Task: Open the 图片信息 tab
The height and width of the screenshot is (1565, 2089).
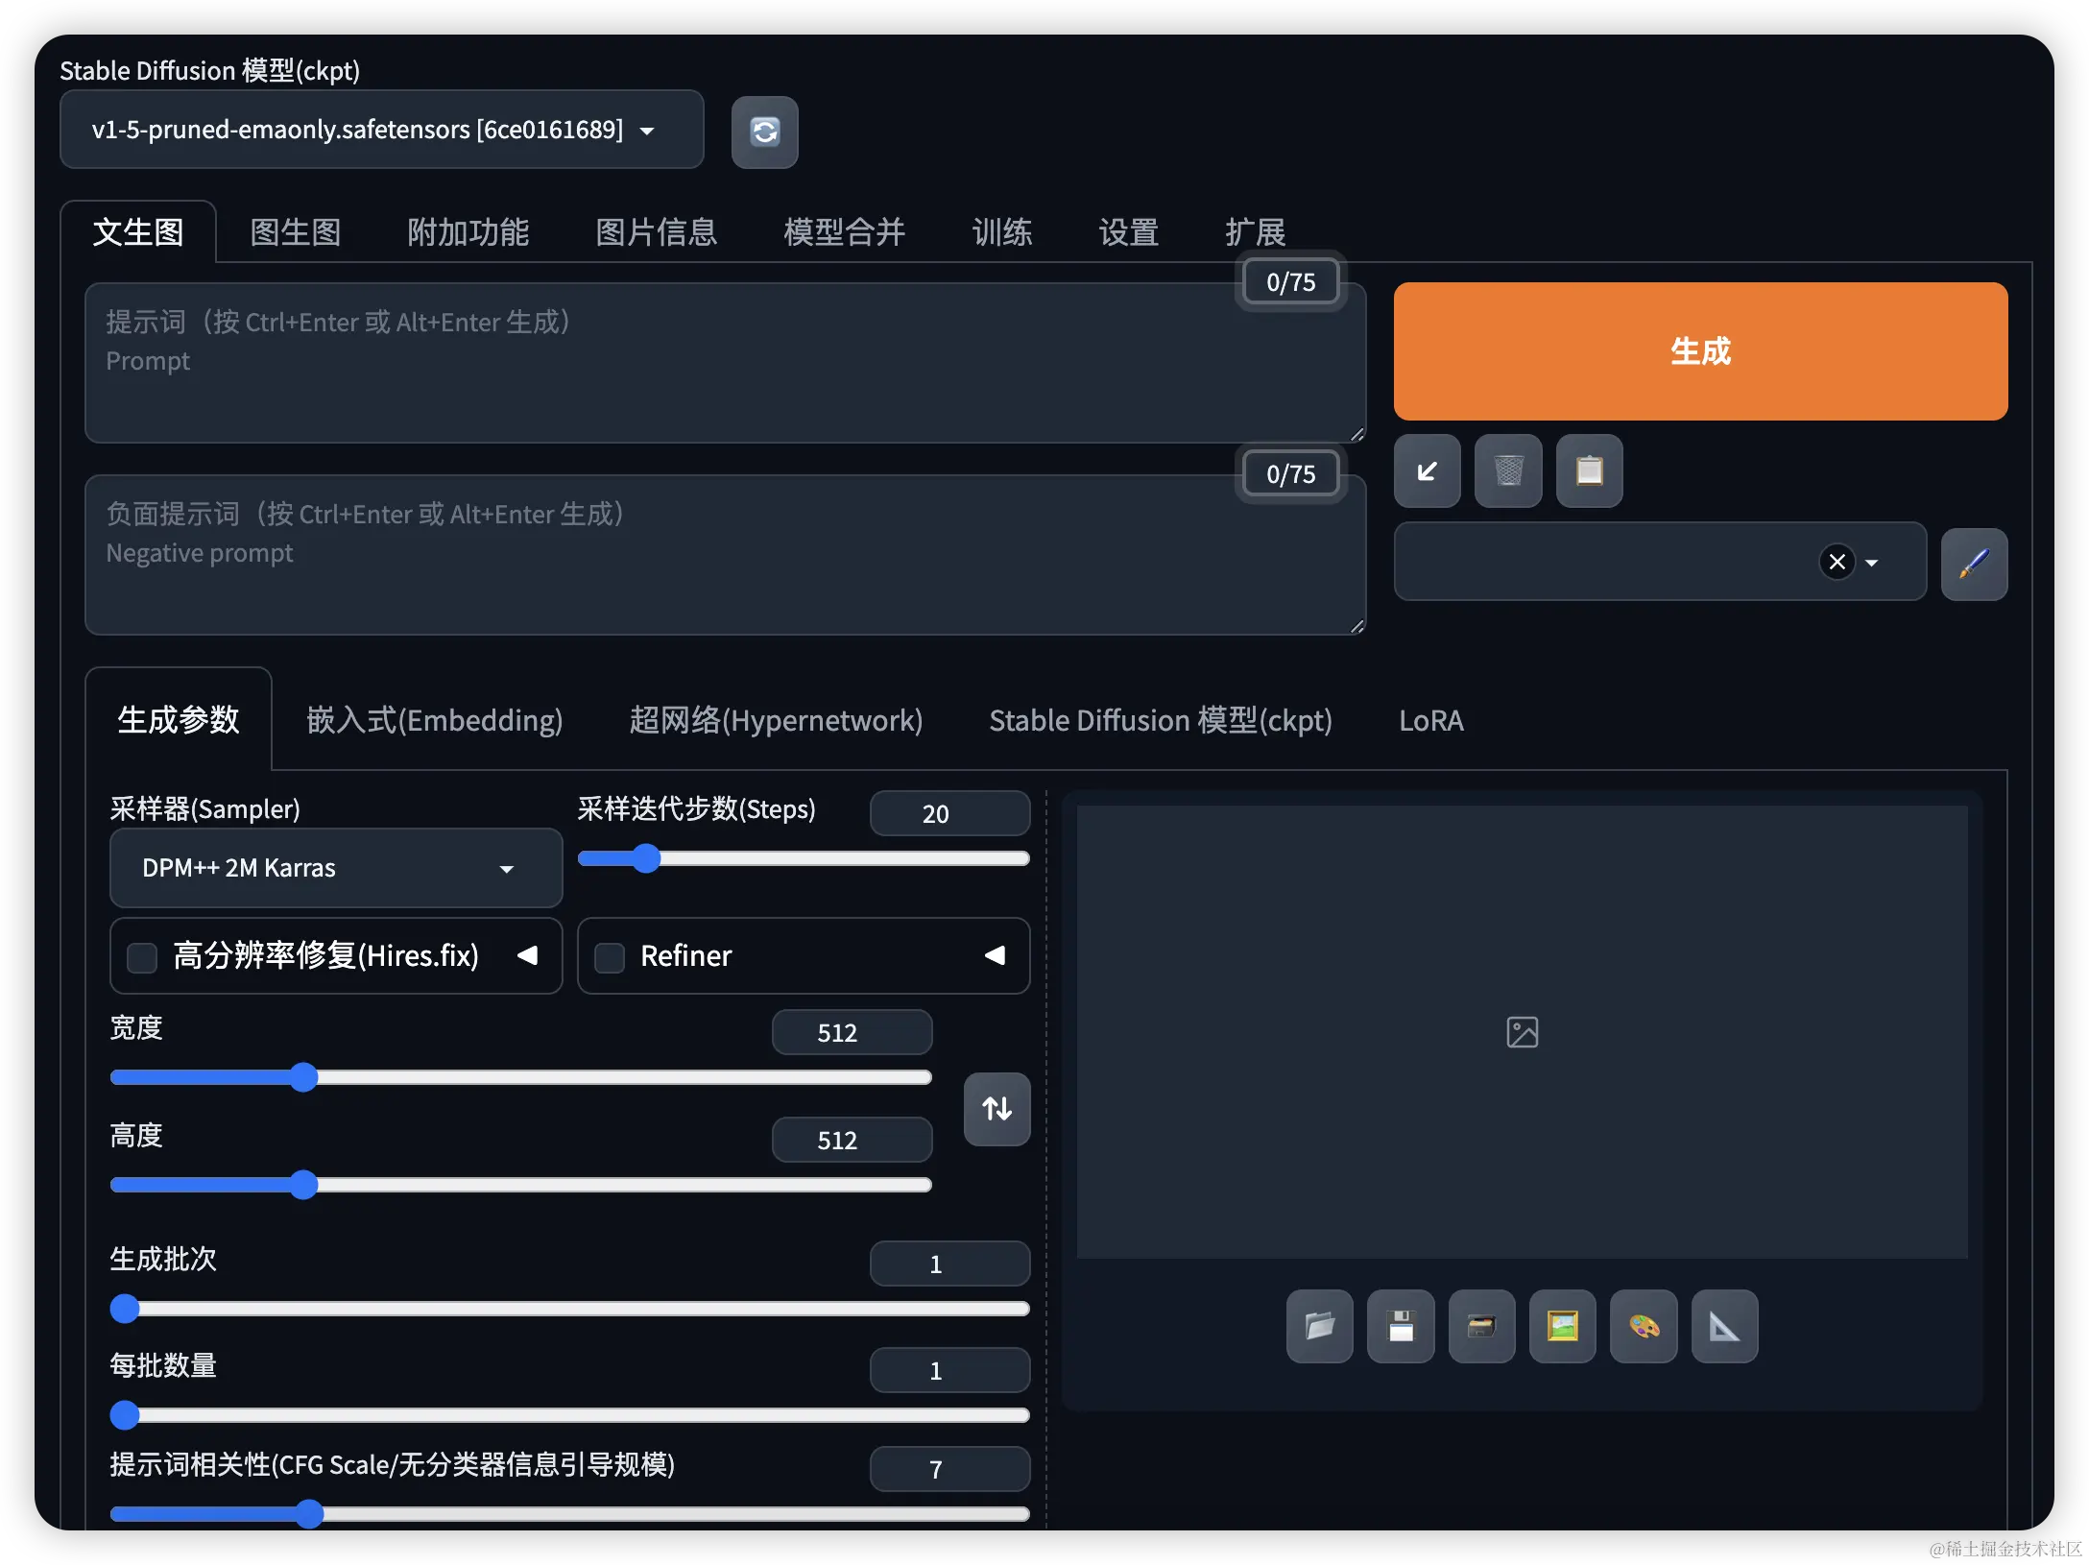Action: [x=656, y=231]
